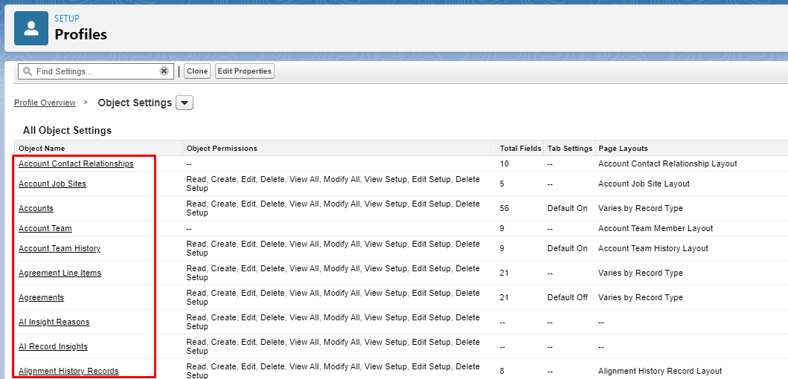Viewport: 788px width, 379px height.
Task: Open AI Insight Reasons object
Action: point(54,323)
